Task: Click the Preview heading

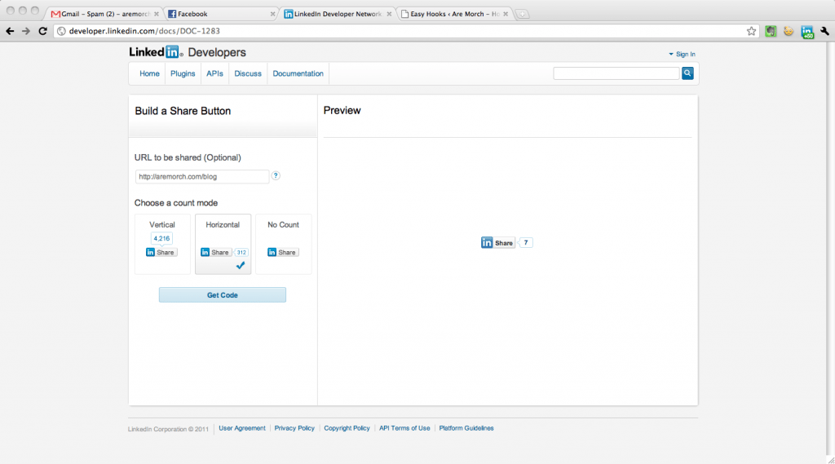Action: (x=342, y=110)
